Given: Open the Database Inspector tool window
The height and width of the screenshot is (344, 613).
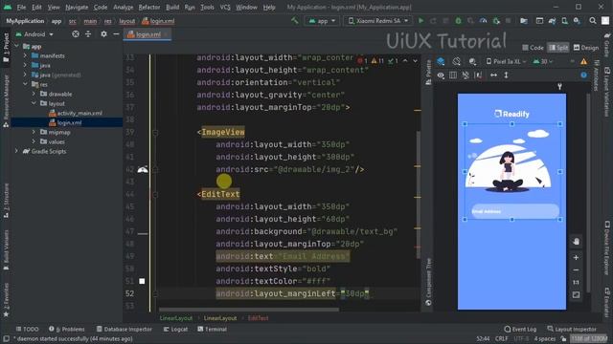Looking at the screenshot, I should (x=125, y=329).
